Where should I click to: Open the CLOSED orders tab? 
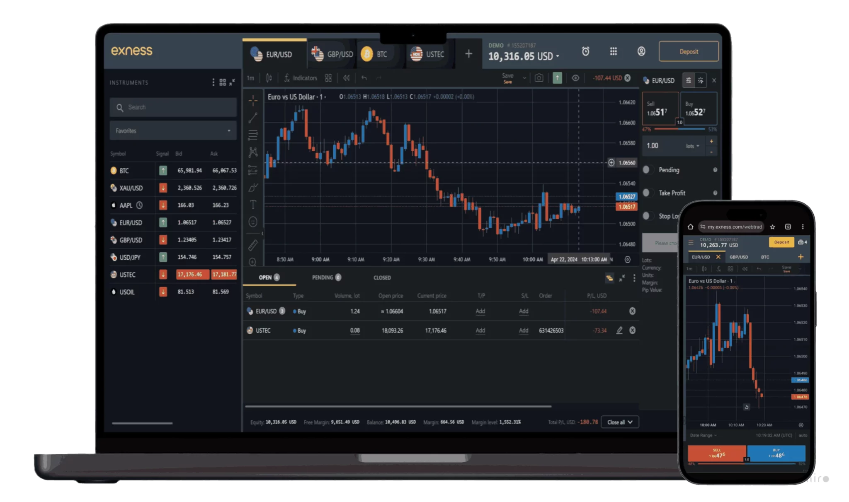click(x=382, y=278)
